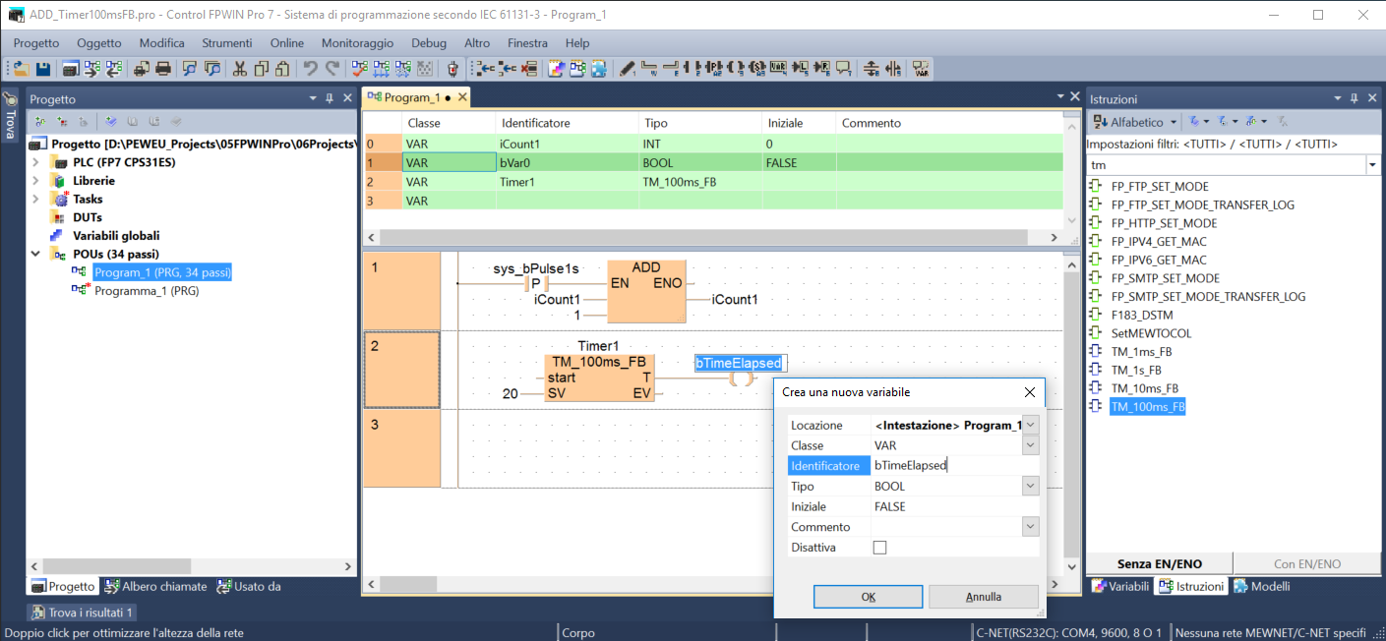Image resolution: width=1386 pixels, height=641 pixels.
Task: Pin the Progetto panel
Action: click(x=330, y=98)
